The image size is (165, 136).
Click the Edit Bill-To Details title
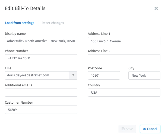(x=25, y=8)
